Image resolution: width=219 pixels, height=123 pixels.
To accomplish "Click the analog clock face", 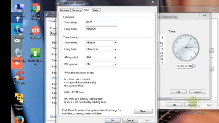I will (x=186, y=48).
